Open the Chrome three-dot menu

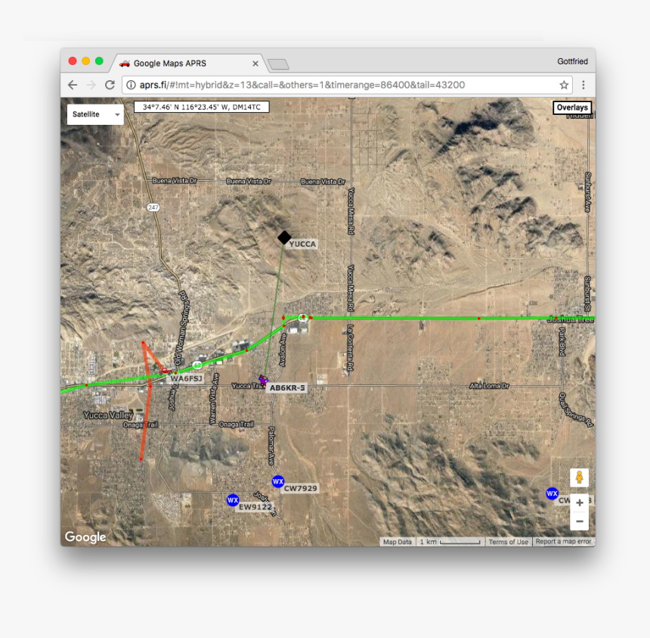[x=583, y=85]
